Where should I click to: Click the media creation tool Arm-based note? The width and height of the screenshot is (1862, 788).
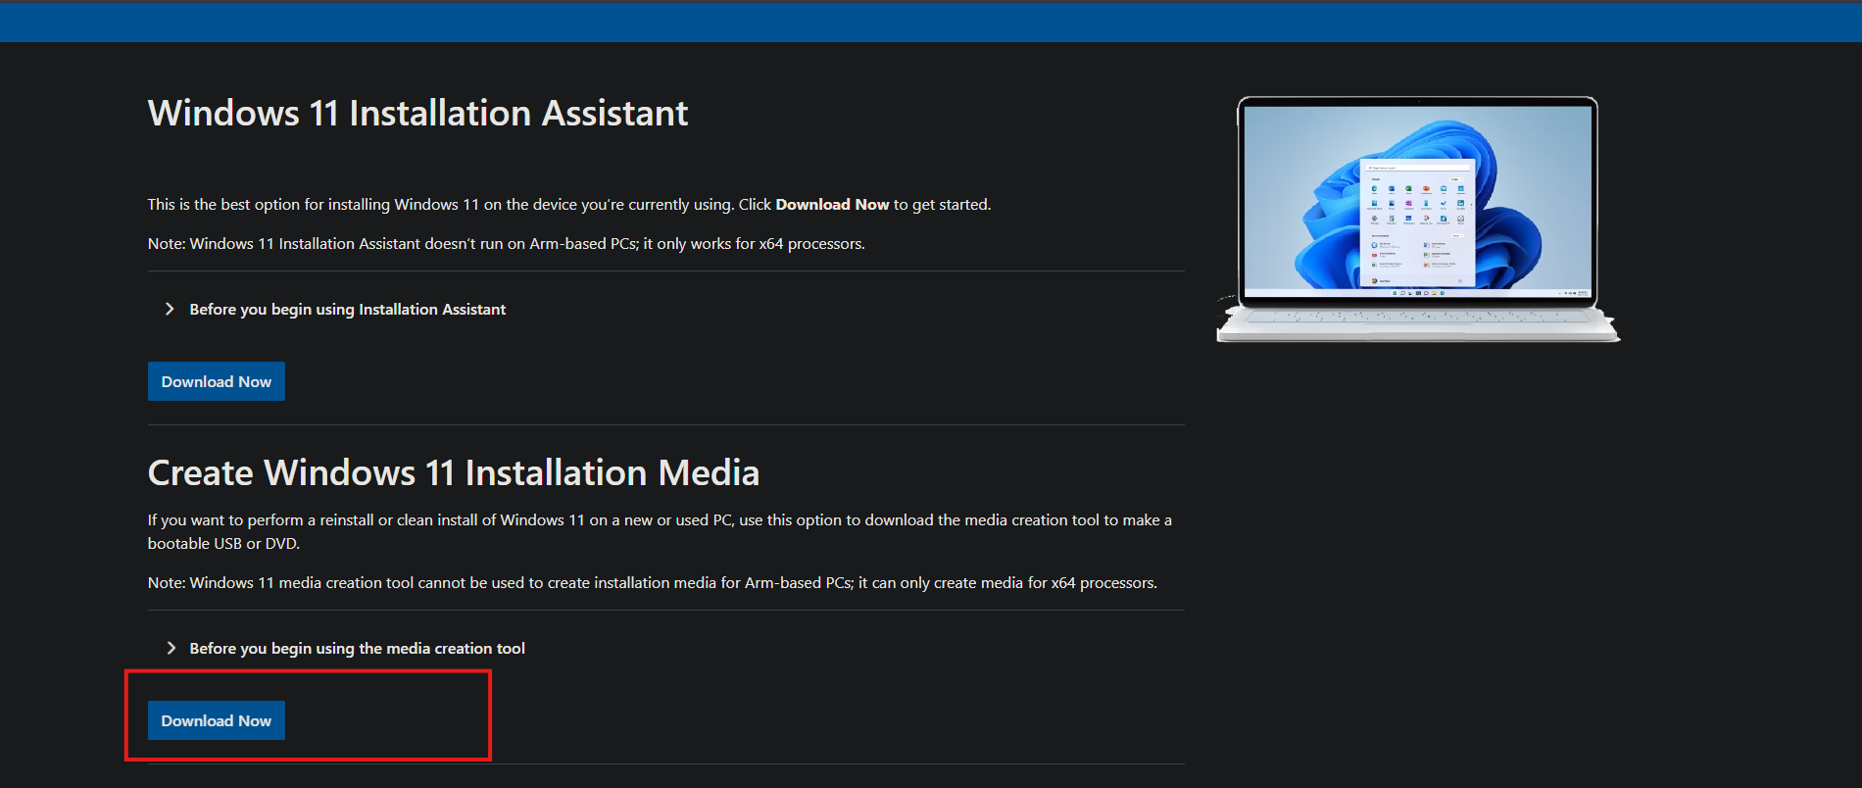652,582
